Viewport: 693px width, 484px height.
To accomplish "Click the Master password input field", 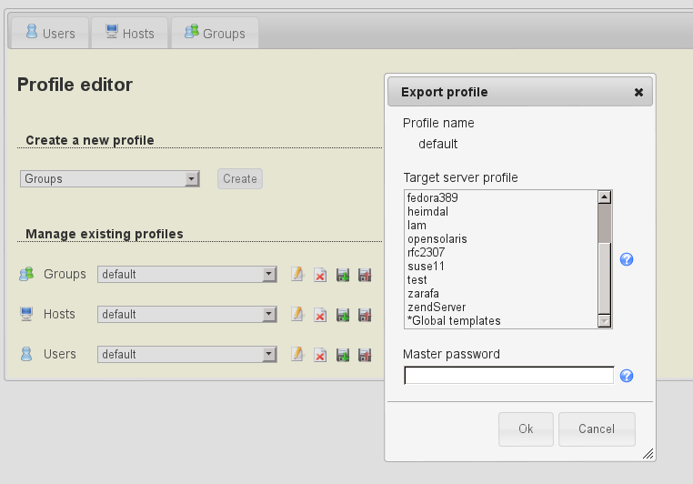I will click(x=508, y=376).
